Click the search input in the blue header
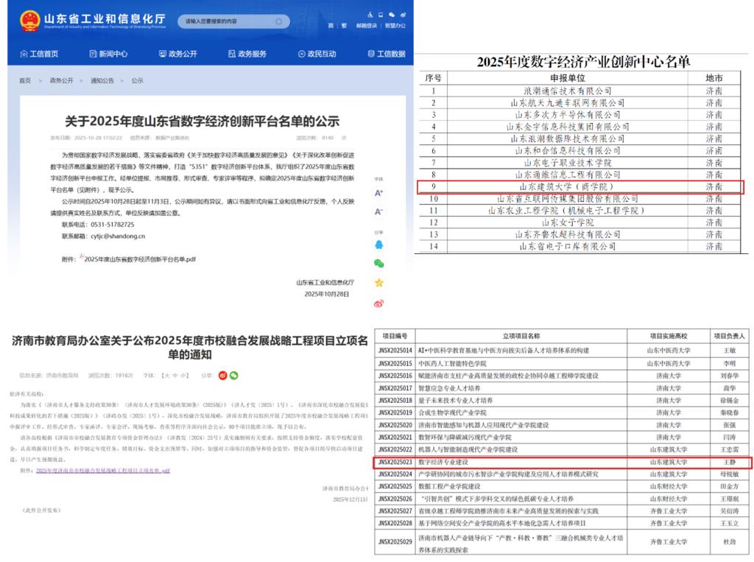754x562 pixels. [x=233, y=21]
